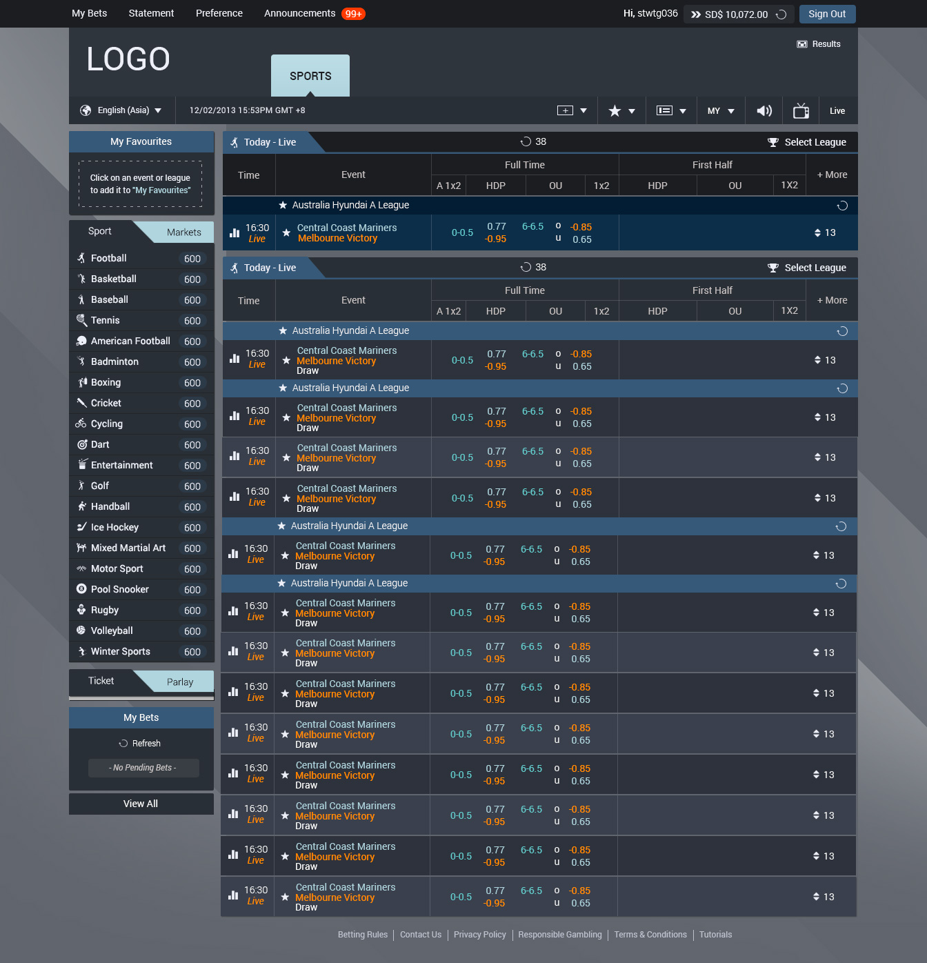This screenshot has height=963, width=927.
Task: Open Announcements from the top menu
Action: [299, 13]
